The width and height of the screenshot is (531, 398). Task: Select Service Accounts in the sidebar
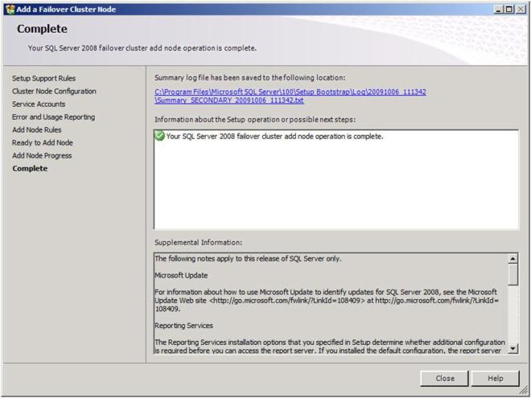pyautogui.click(x=39, y=104)
